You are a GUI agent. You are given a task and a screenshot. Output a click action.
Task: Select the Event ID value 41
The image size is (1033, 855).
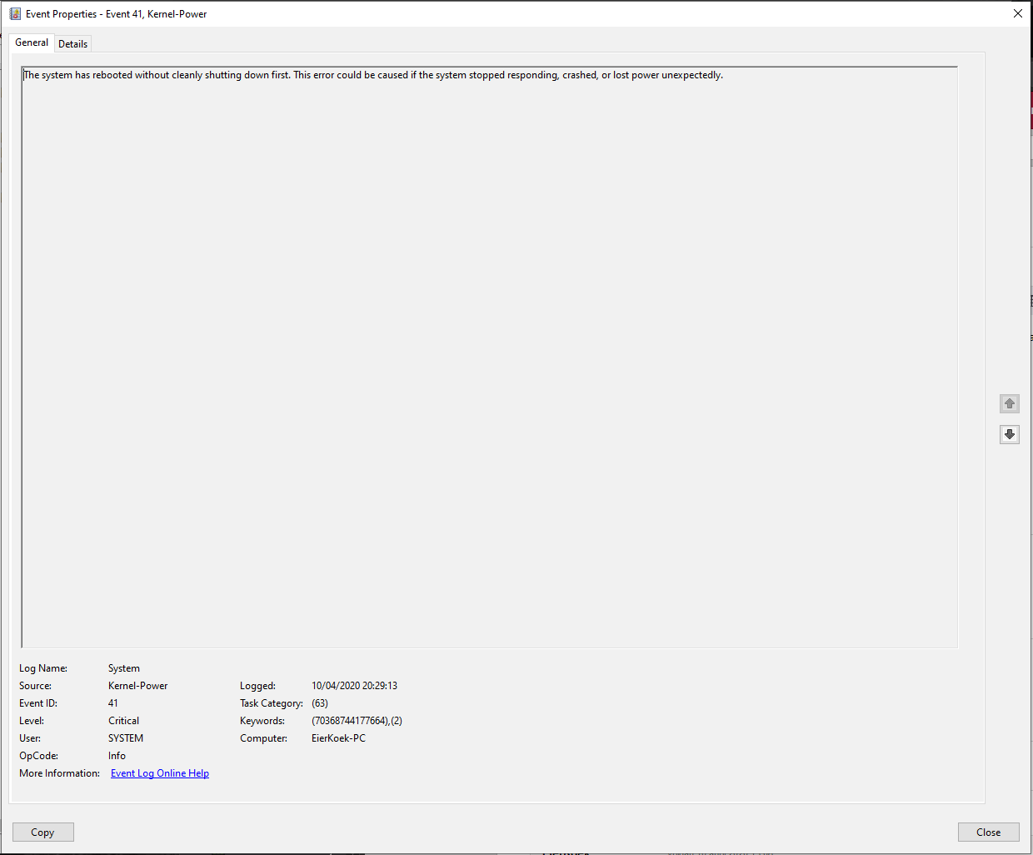(x=113, y=703)
